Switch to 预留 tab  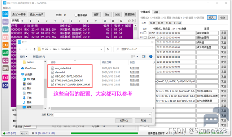tap(156, 12)
